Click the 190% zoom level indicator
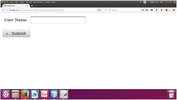 99,10
